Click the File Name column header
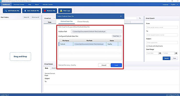 click(x=66, y=41)
